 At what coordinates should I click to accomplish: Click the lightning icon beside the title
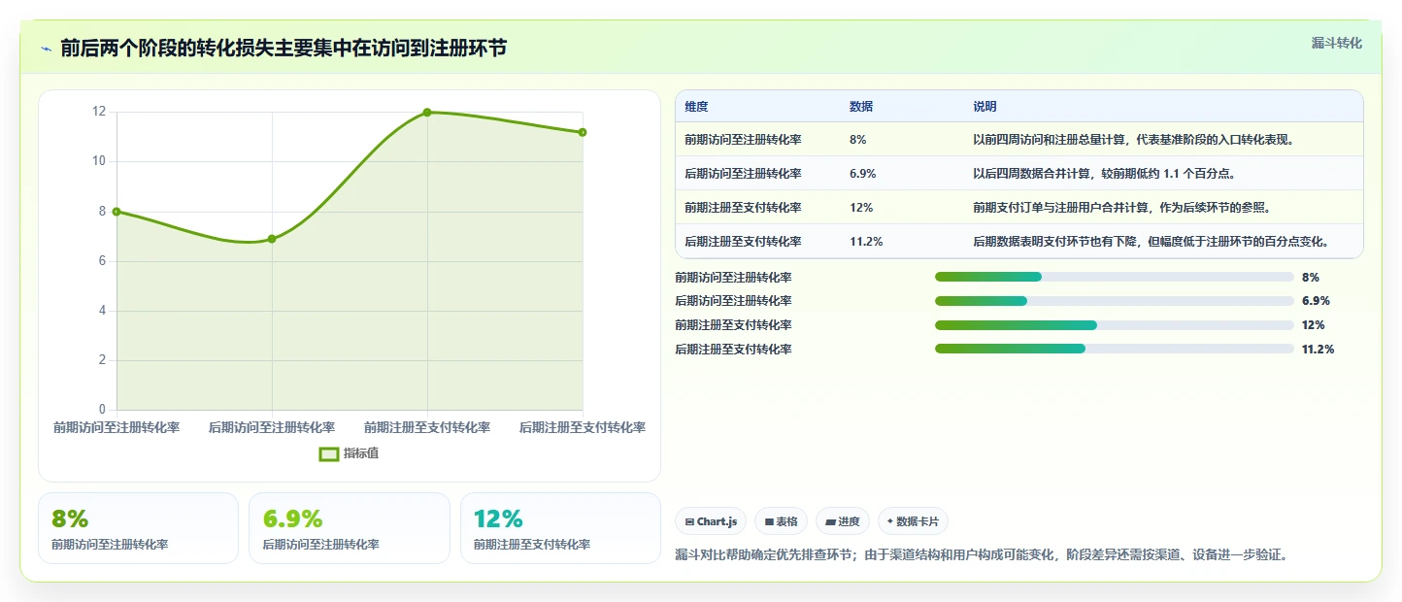(46, 49)
